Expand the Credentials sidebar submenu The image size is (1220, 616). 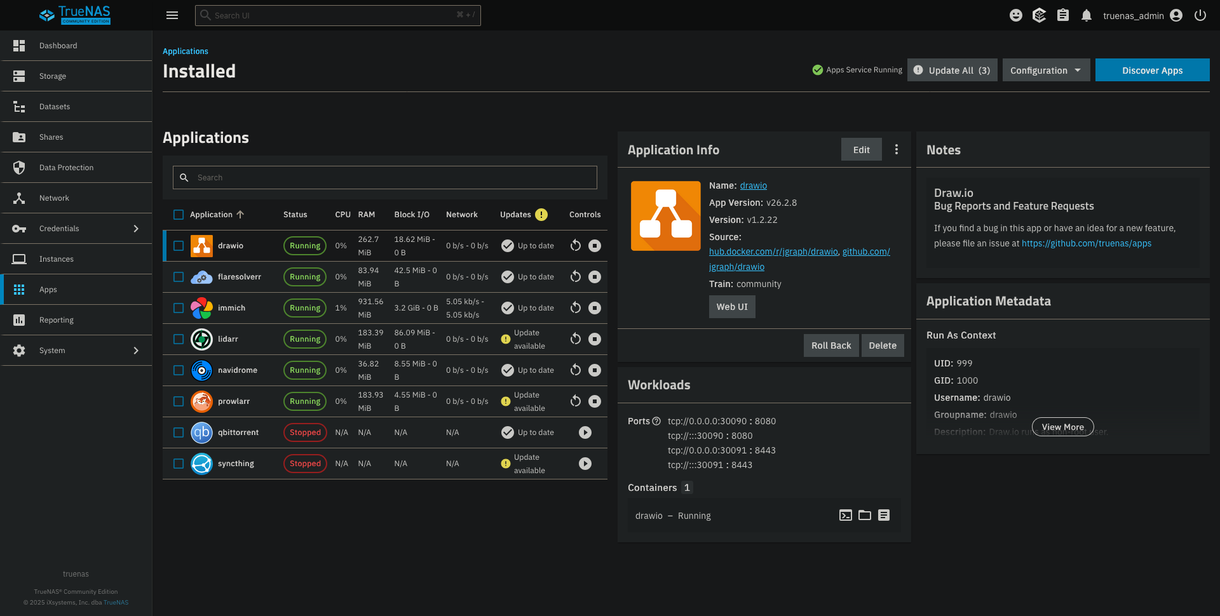(x=136, y=229)
